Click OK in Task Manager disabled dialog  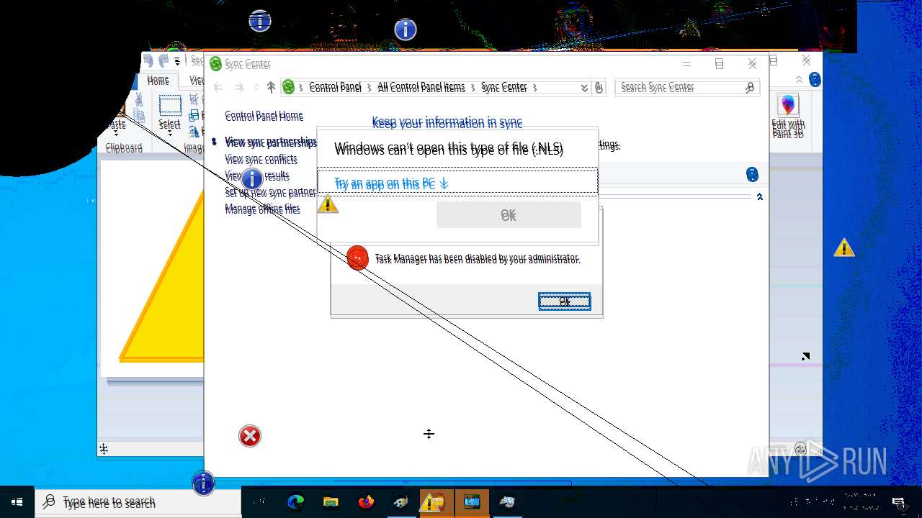[565, 301]
